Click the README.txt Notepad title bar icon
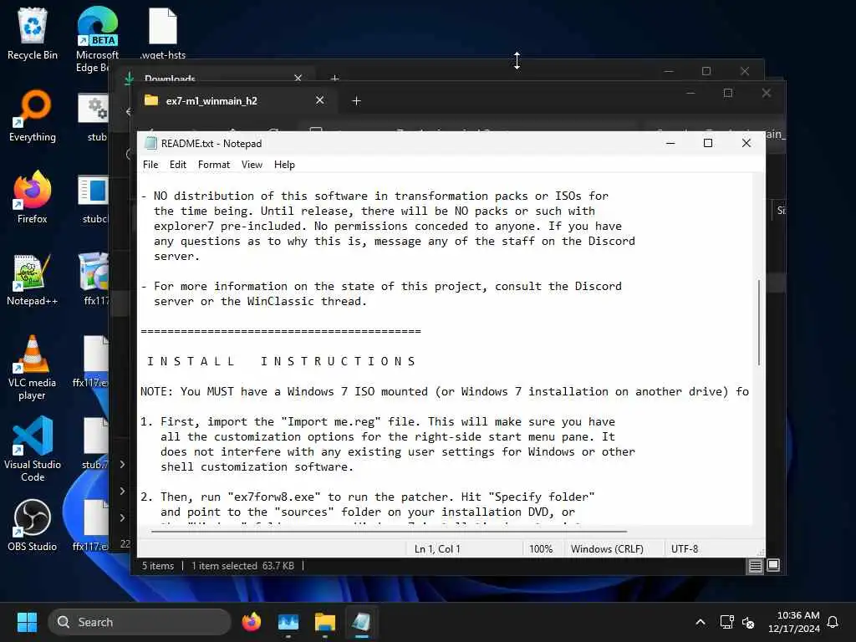856x642 pixels. click(x=150, y=143)
